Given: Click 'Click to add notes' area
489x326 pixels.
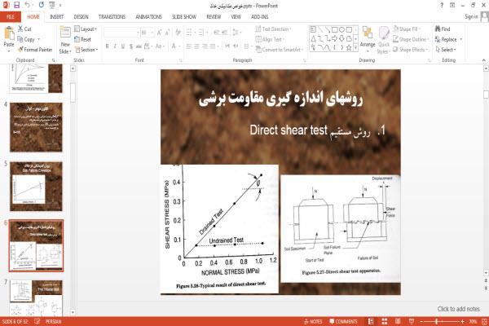Looking at the screenshot, I should (x=458, y=309).
